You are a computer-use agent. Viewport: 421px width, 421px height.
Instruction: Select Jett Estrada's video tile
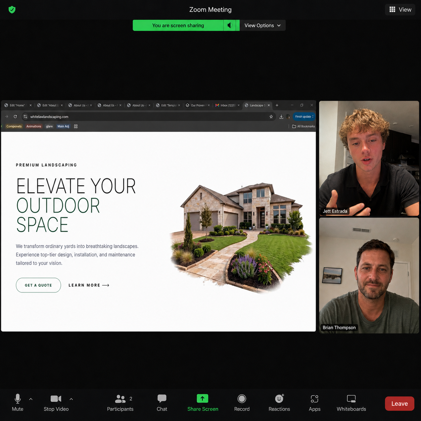coord(369,158)
